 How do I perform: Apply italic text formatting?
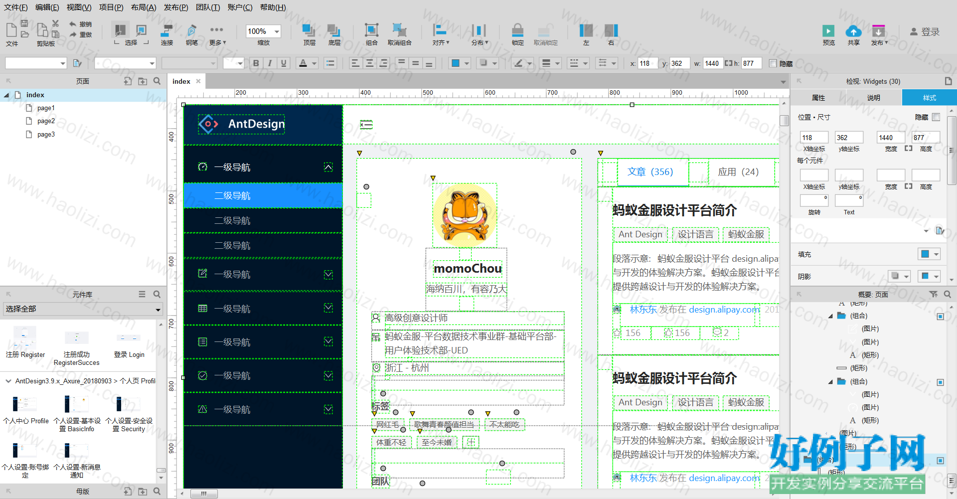270,63
